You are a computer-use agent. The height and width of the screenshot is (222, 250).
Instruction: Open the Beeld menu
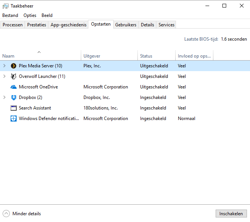[47, 15]
